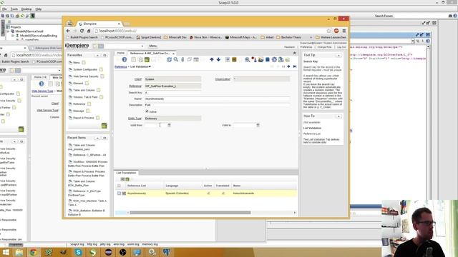Click the Zoom Across icon in toolbar

pyautogui.click(x=247, y=60)
